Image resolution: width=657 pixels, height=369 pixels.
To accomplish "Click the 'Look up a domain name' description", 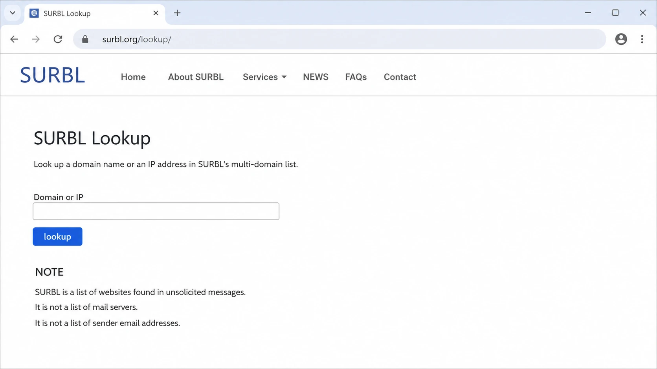I will coord(165,164).
